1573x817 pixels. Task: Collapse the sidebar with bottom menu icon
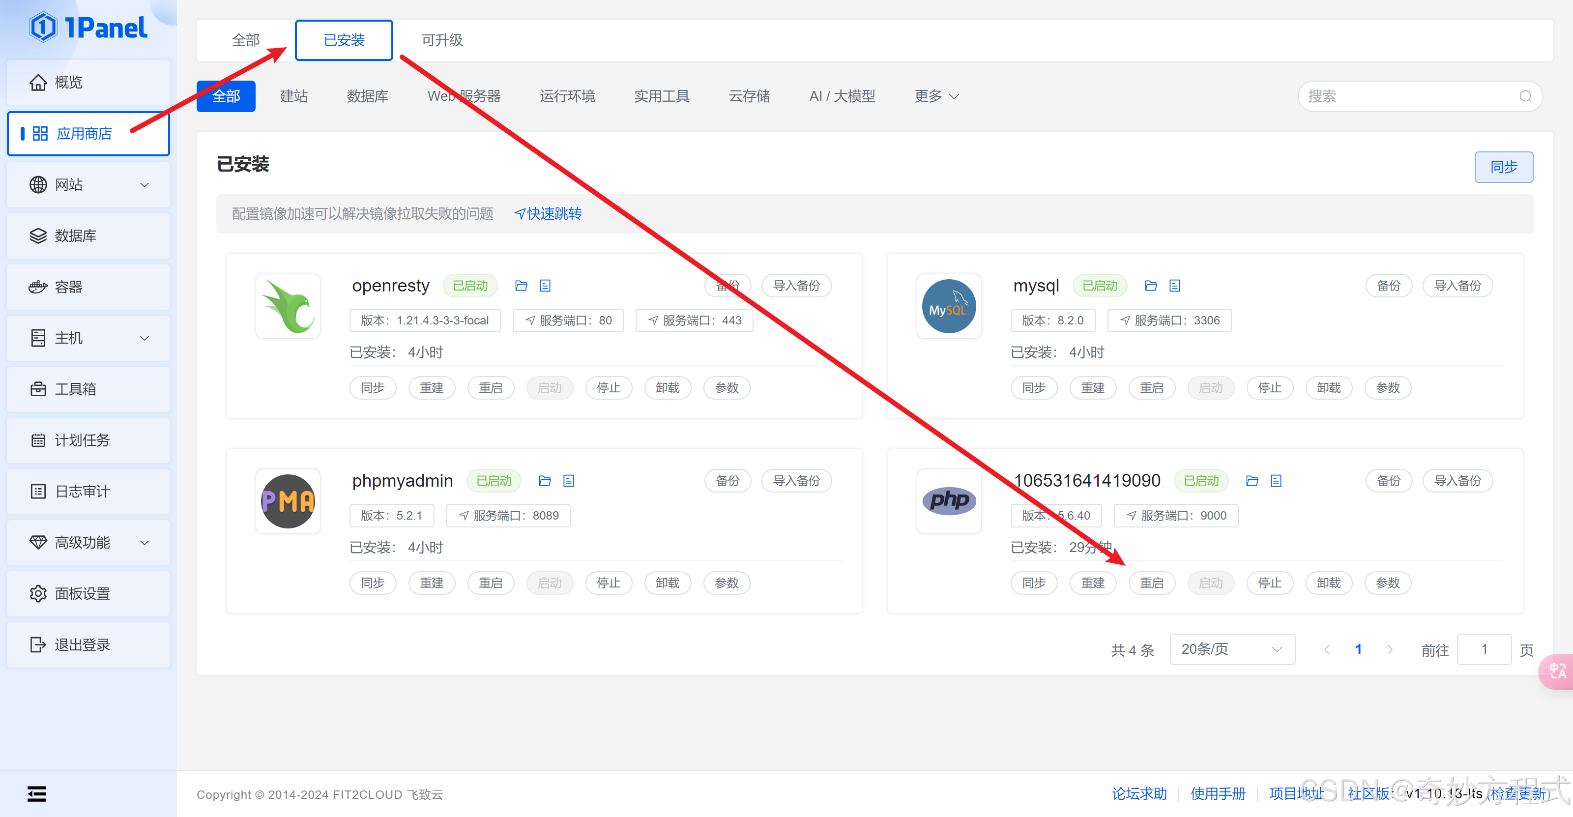coord(37,794)
